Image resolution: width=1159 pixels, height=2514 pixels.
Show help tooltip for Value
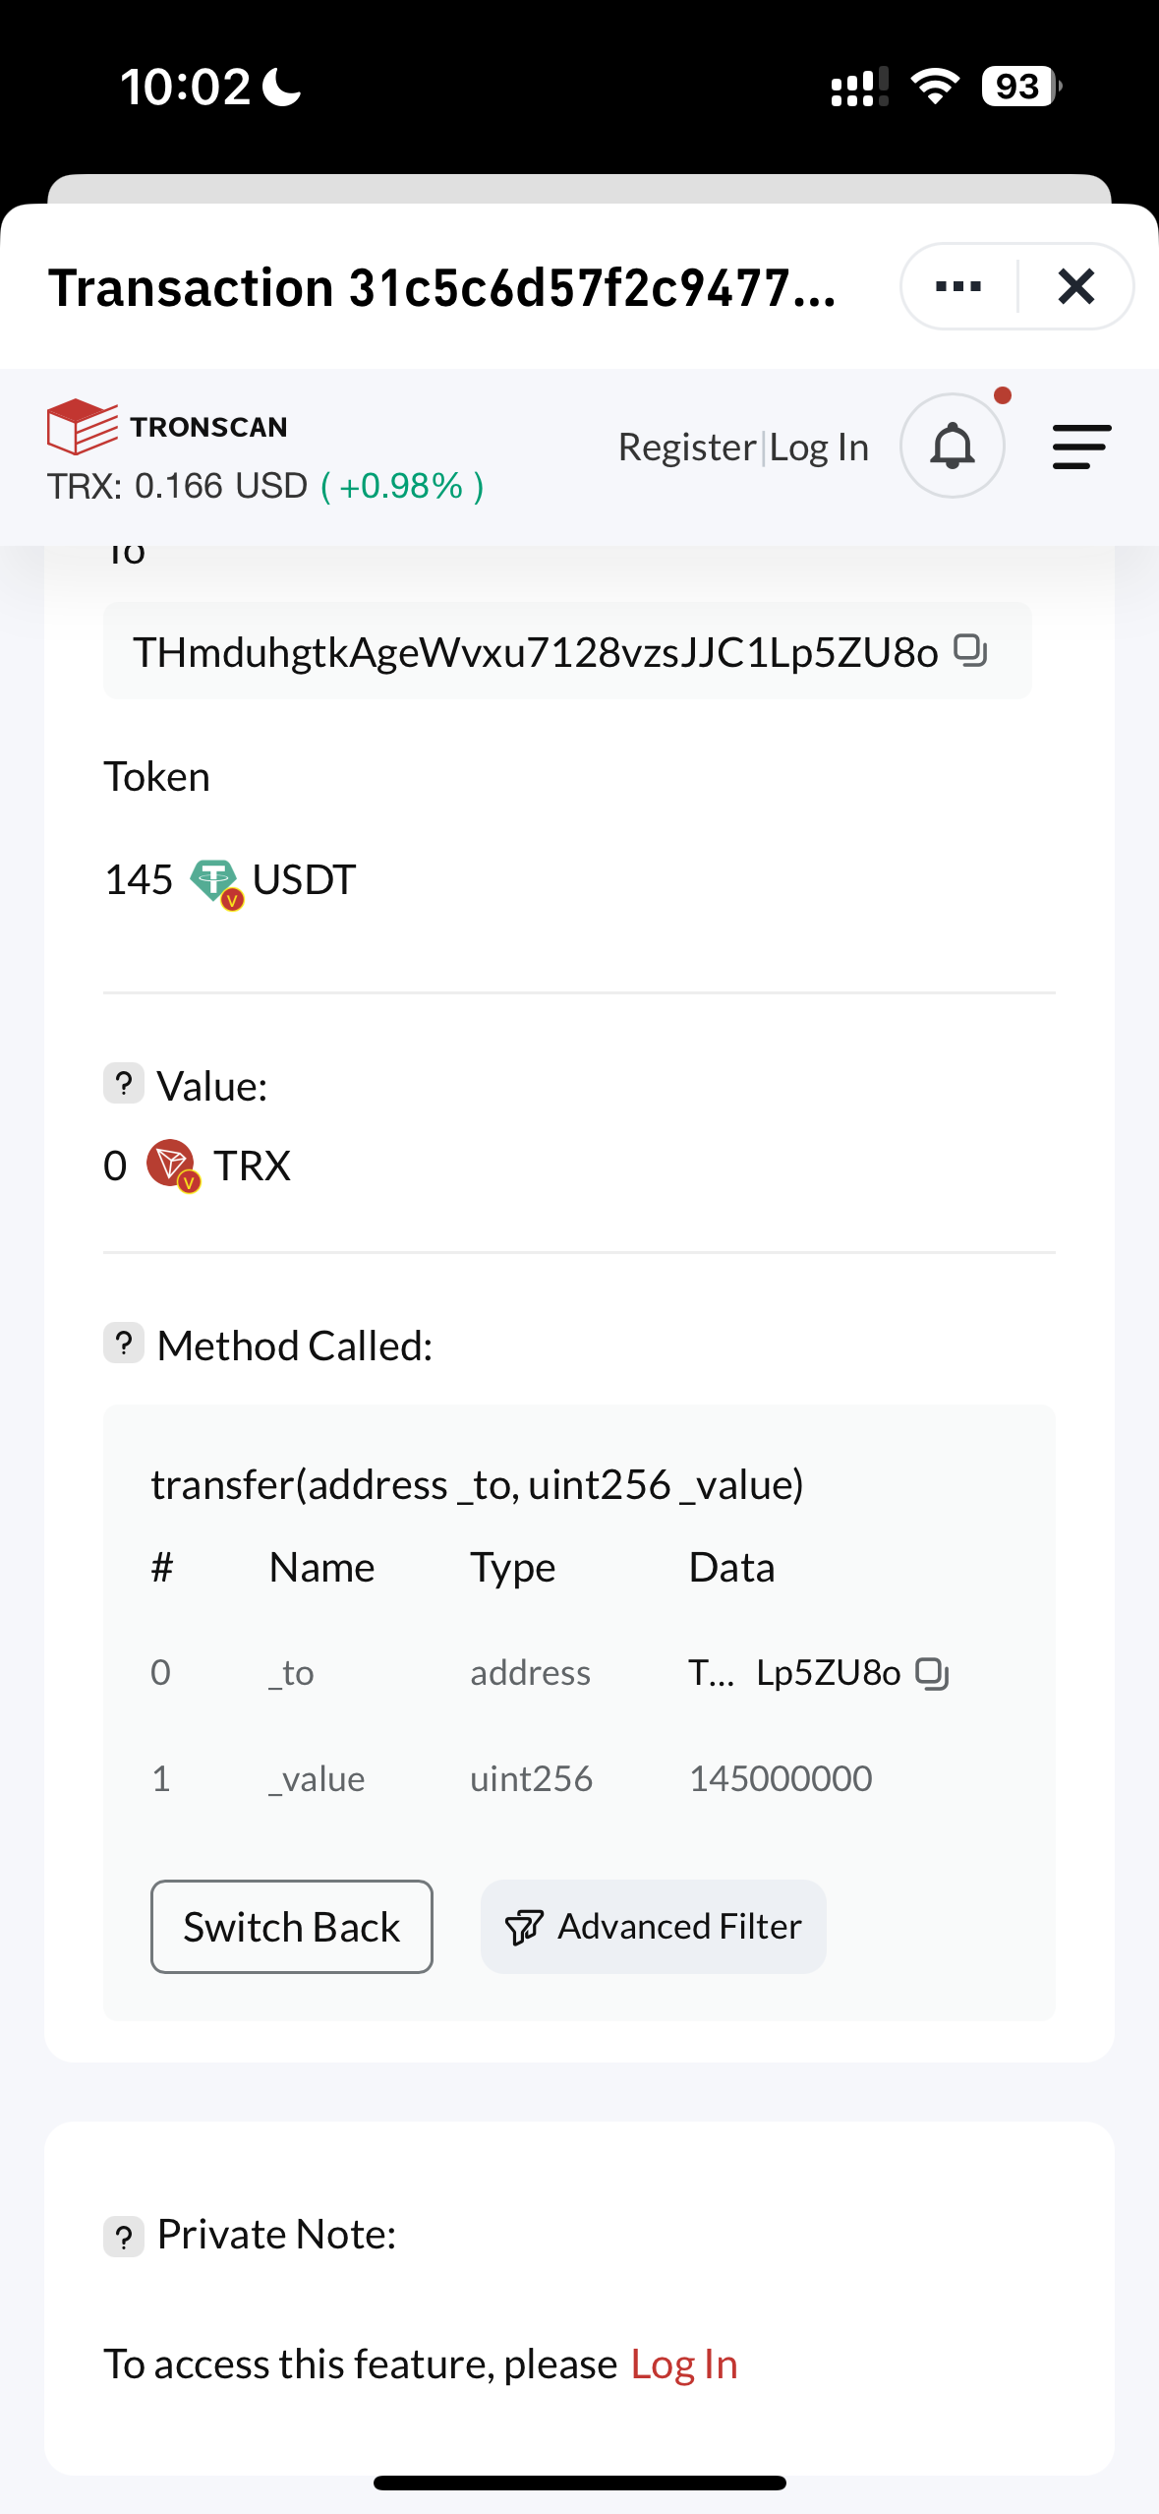[124, 1084]
